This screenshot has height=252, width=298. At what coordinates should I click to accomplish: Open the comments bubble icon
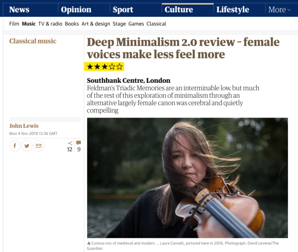pos(78,143)
